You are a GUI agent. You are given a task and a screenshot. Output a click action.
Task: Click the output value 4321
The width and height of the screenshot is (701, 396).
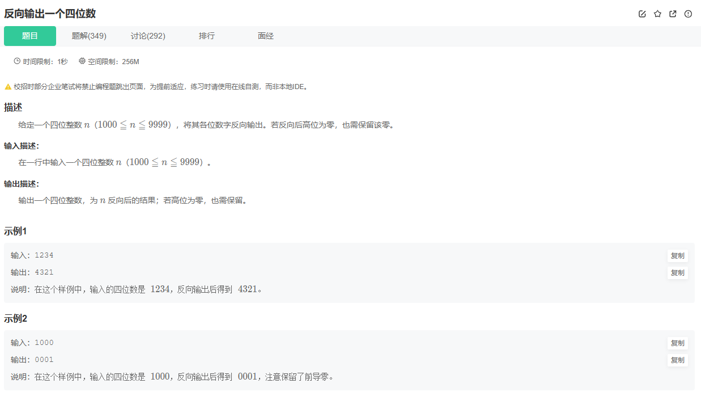(44, 272)
